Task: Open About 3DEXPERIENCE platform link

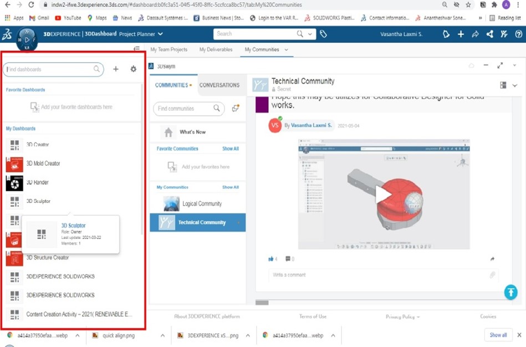Action: tap(207, 316)
